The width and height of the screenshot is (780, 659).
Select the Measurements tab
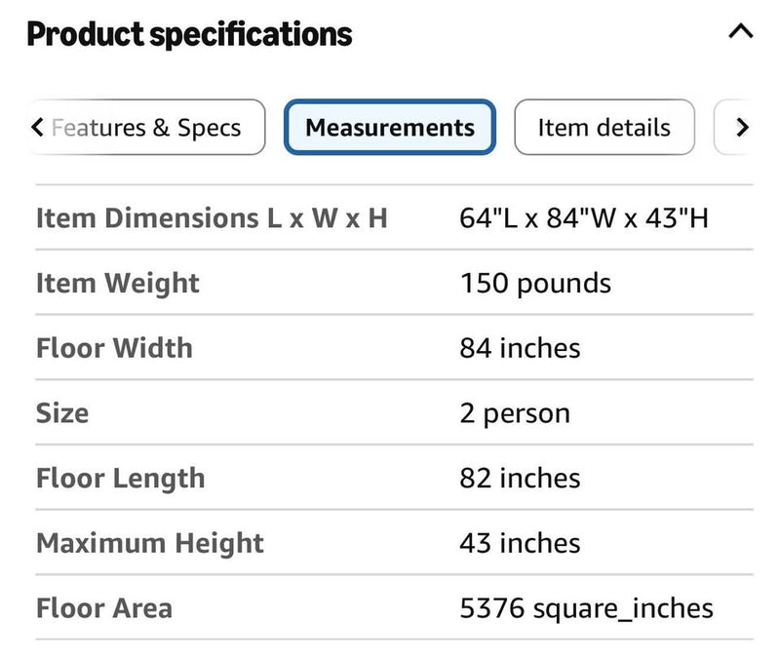[x=389, y=128]
